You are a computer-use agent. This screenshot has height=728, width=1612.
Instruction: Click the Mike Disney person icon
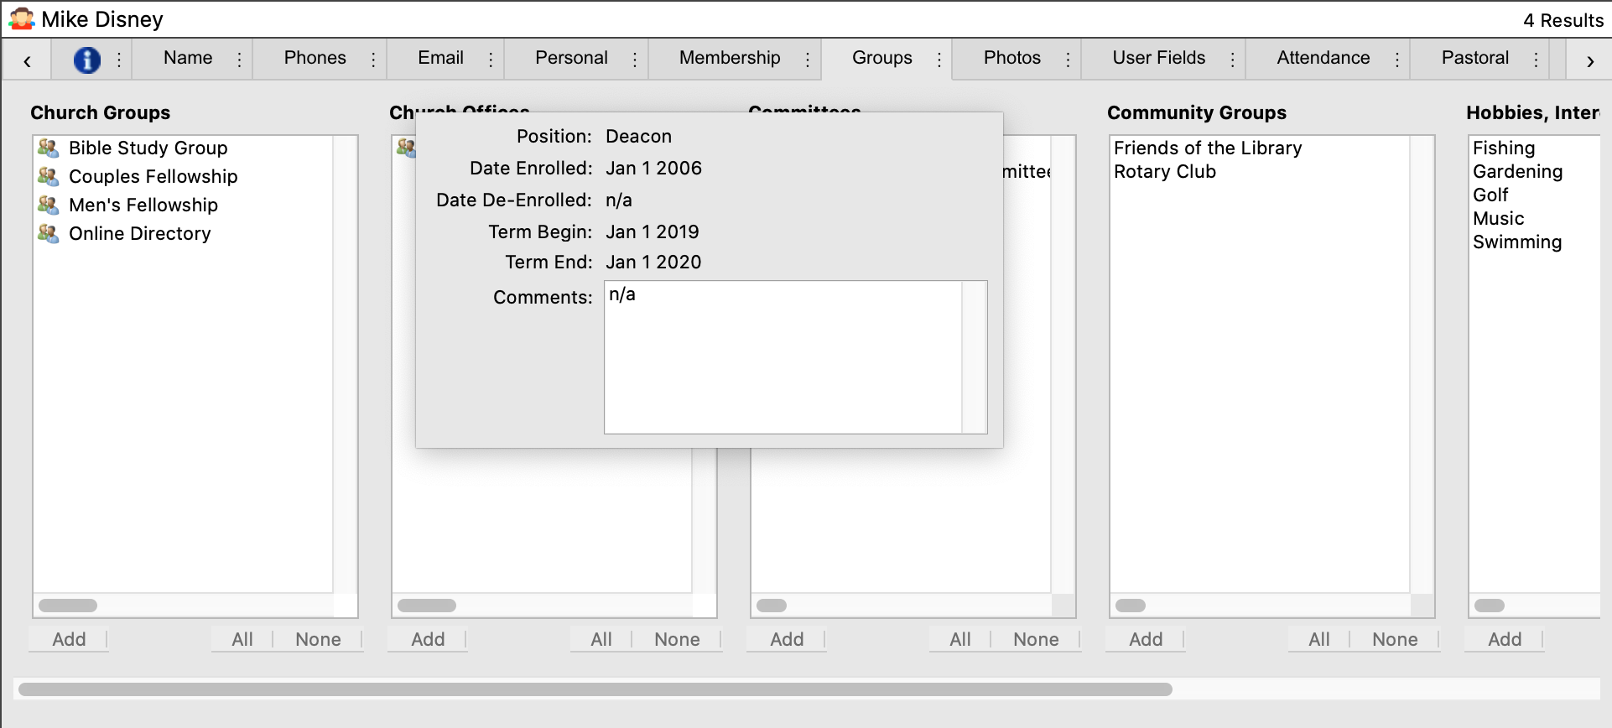point(22,19)
